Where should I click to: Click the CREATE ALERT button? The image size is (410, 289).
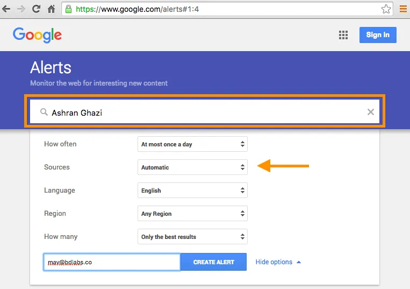pyautogui.click(x=213, y=262)
